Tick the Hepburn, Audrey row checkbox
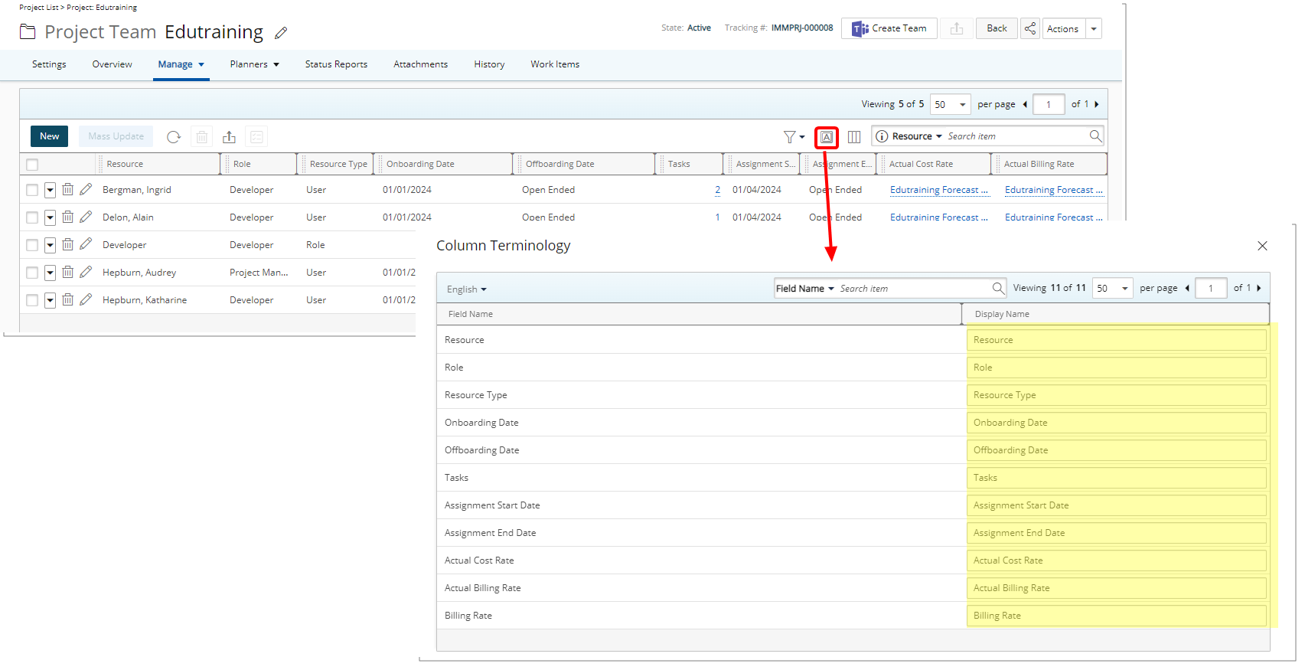This screenshot has height=670, width=1305. (32, 273)
